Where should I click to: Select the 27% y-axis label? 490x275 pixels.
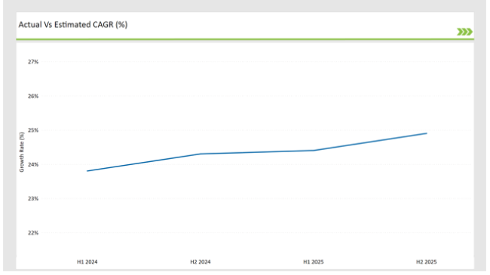[33, 62]
